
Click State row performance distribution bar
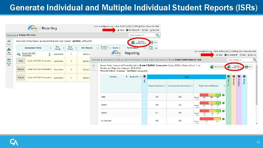click(x=210, y=95)
